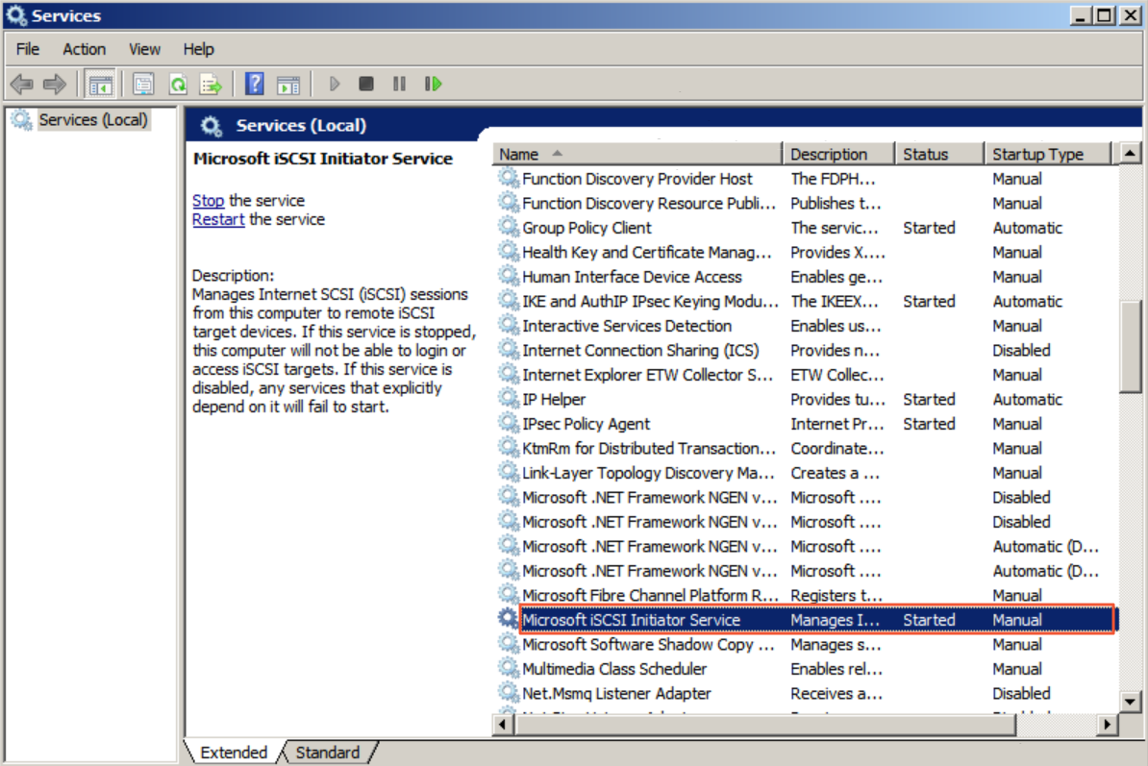Screen dimensions: 1148x766
Task: Open Properties toolbar icon
Action: click(x=143, y=85)
